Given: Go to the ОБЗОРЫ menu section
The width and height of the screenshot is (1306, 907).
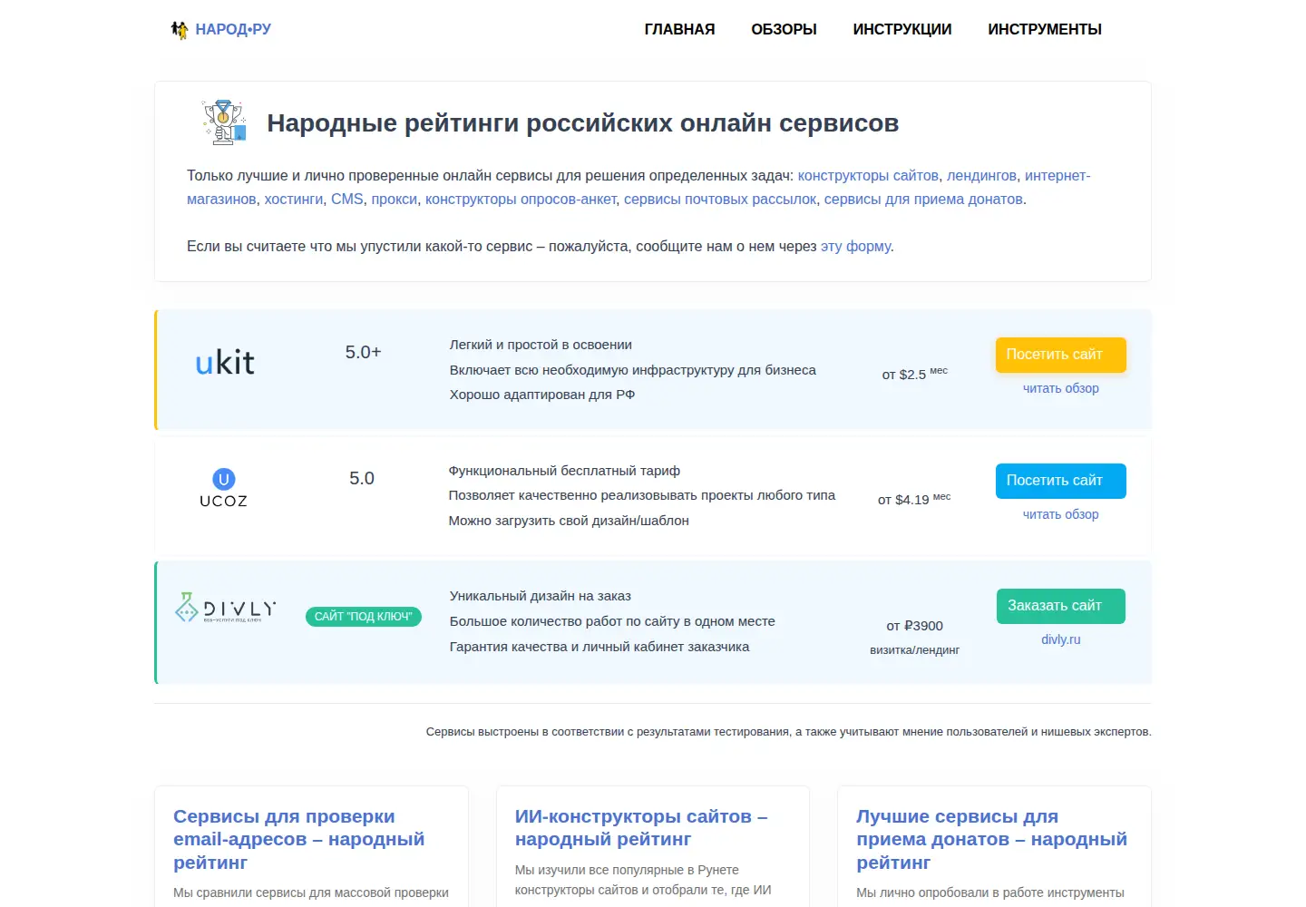Looking at the screenshot, I should point(784,29).
